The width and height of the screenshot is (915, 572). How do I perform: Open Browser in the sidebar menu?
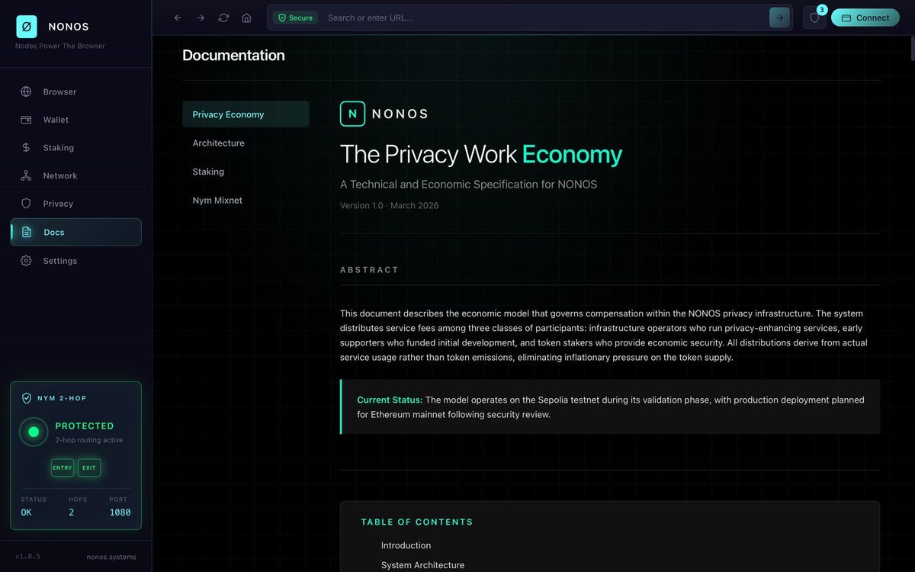point(75,92)
